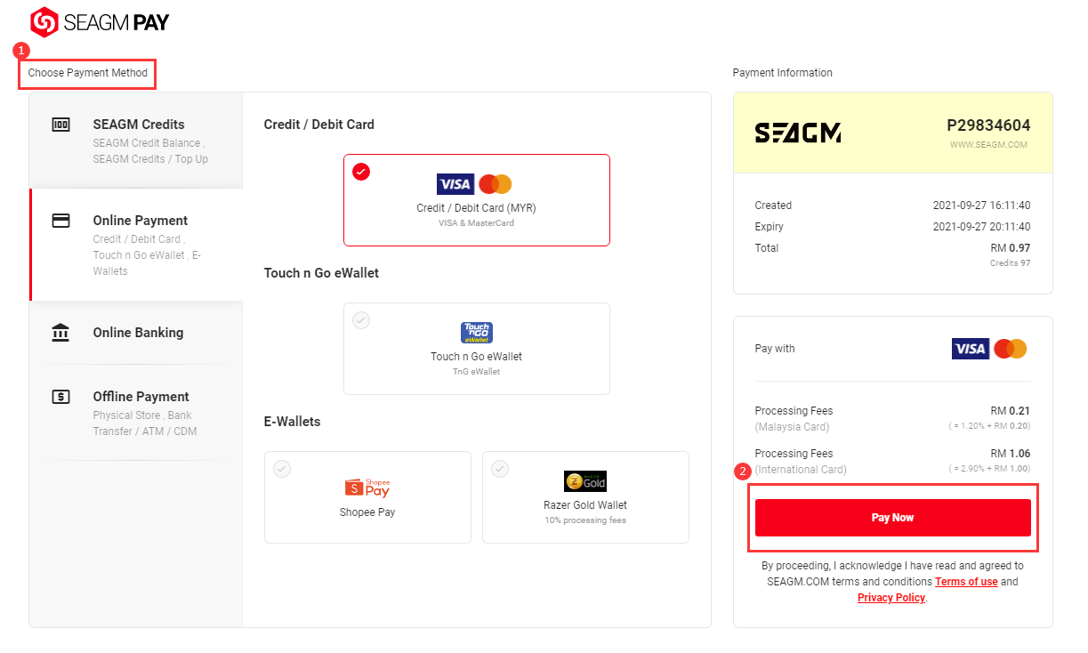1088x653 pixels.
Task: Click the Offline Payment dollar icon
Action: (x=60, y=397)
